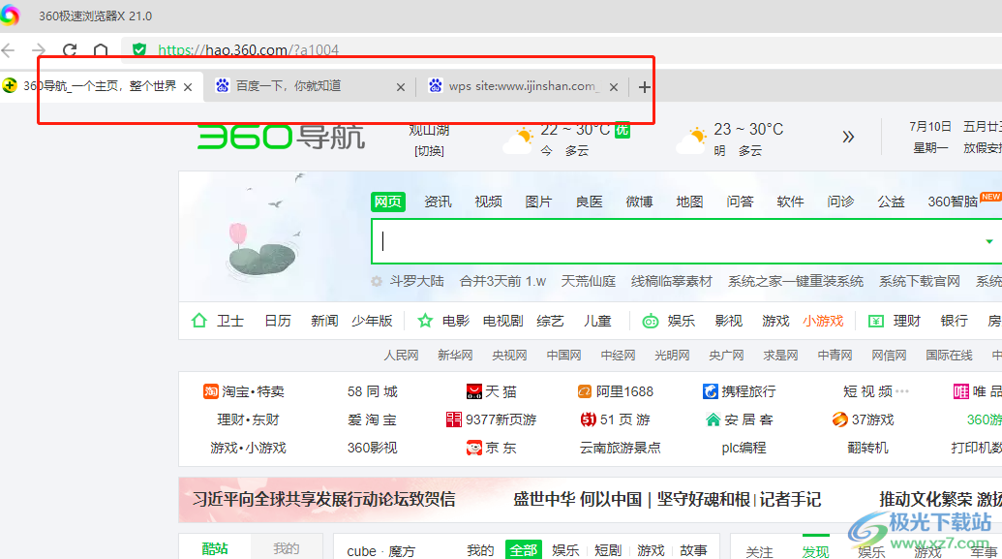Viewport: 1002px width, 559px height.
Task: Click the browser back arrow
Action: point(9,49)
